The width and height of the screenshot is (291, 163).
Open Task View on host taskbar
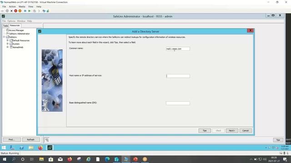click(32, 159)
